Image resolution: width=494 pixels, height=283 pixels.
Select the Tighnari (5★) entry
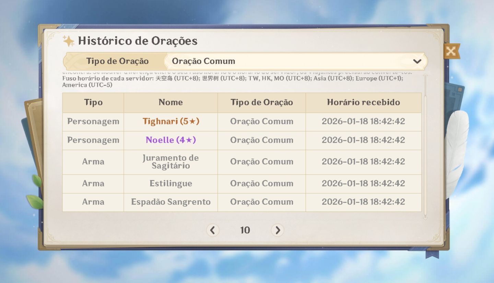(171, 121)
